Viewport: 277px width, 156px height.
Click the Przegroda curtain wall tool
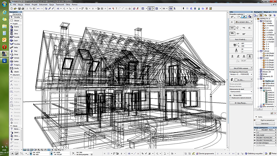click(16, 65)
